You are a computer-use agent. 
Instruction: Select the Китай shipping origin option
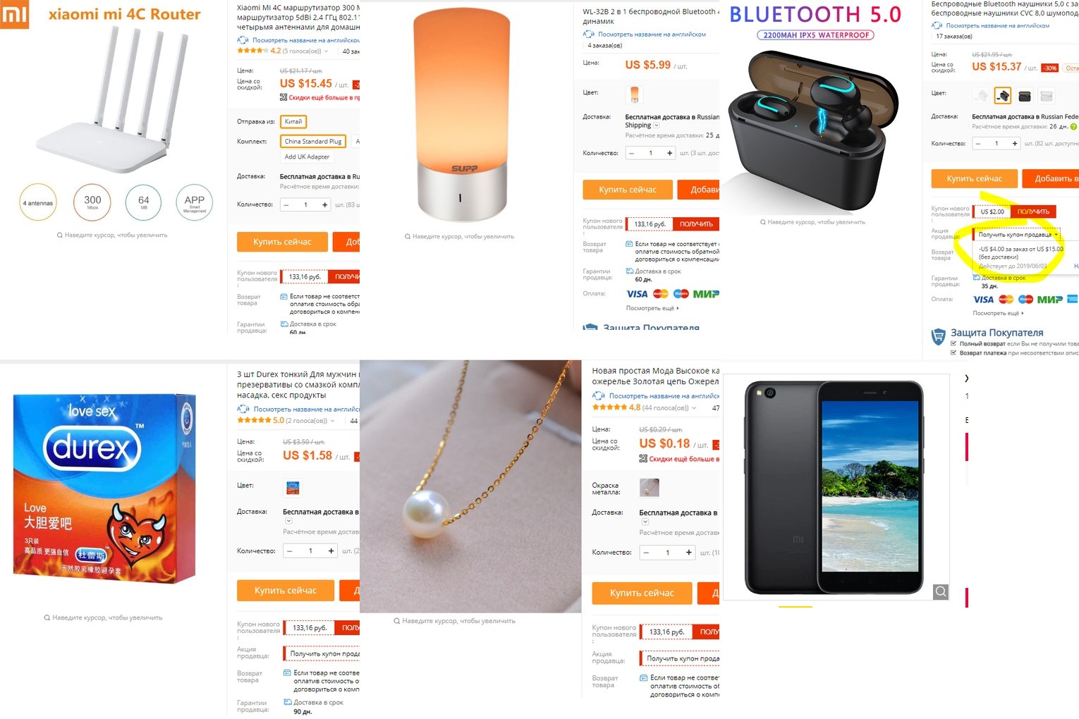293,122
